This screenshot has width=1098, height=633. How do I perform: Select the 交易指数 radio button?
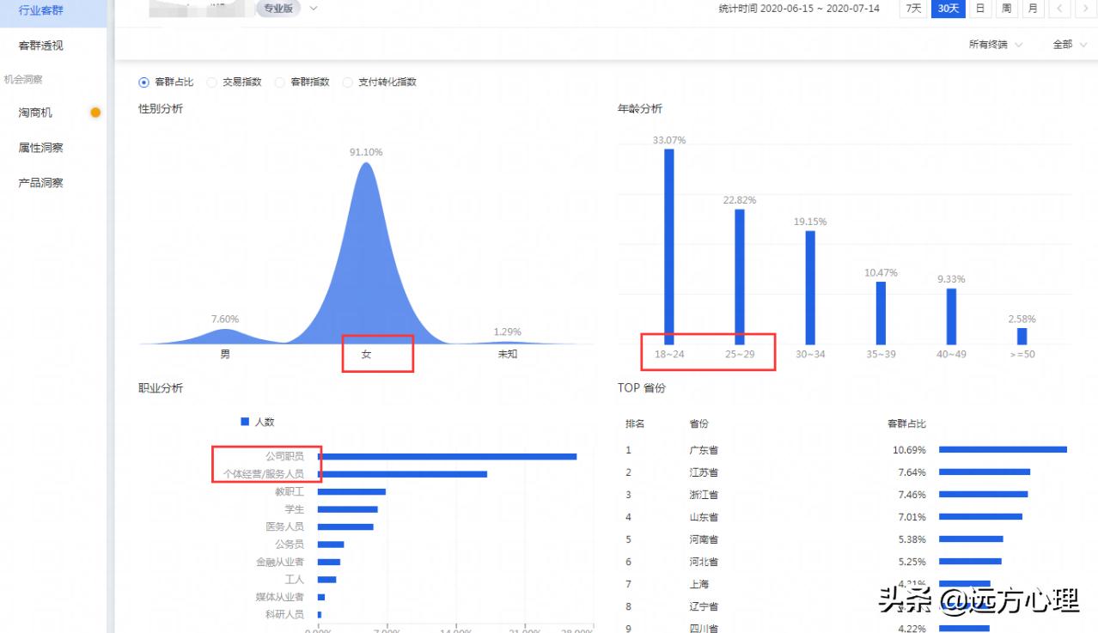pyautogui.click(x=212, y=82)
